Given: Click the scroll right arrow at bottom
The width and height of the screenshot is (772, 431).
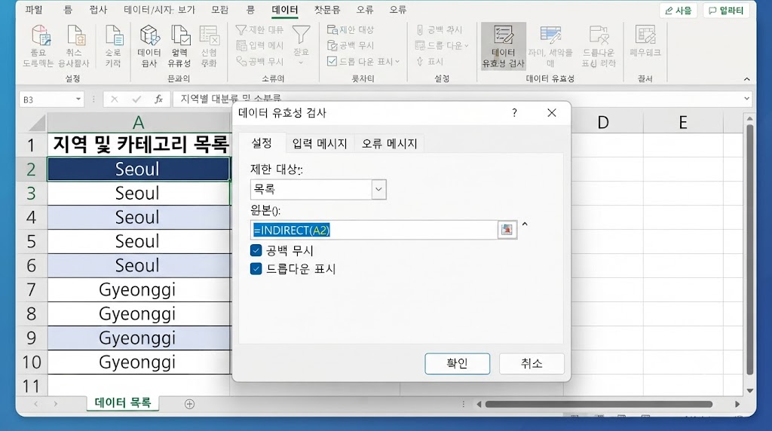Looking at the screenshot, I should [x=737, y=404].
